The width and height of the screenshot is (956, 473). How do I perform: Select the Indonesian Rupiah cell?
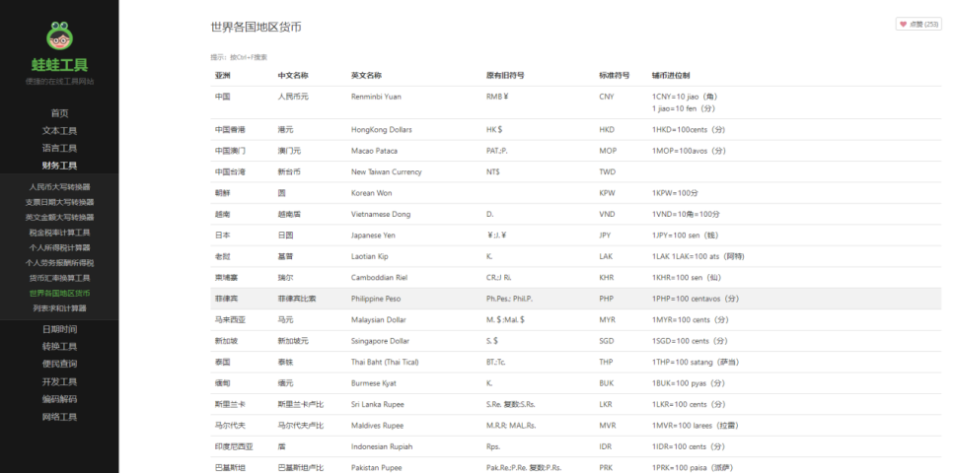point(382,446)
